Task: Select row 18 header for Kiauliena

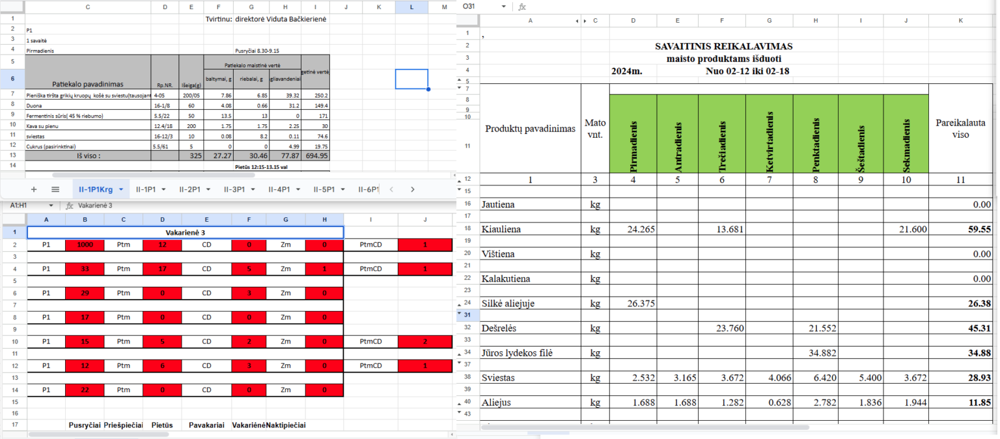Action: [x=467, y=229]
